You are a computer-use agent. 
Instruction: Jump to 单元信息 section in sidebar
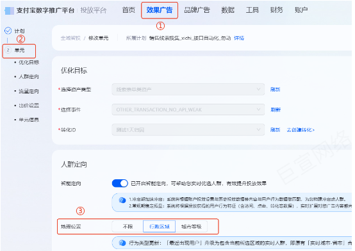pos(29,120)
